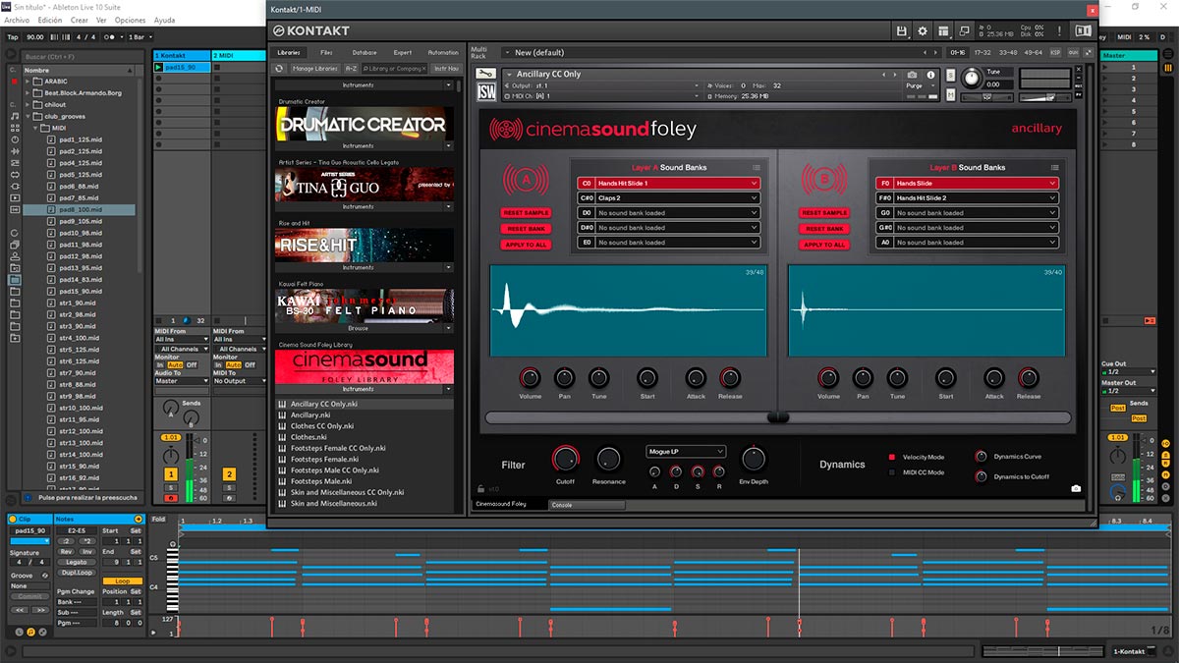
Task: Toggle track 1 activator button
Action: click(170, 474)
